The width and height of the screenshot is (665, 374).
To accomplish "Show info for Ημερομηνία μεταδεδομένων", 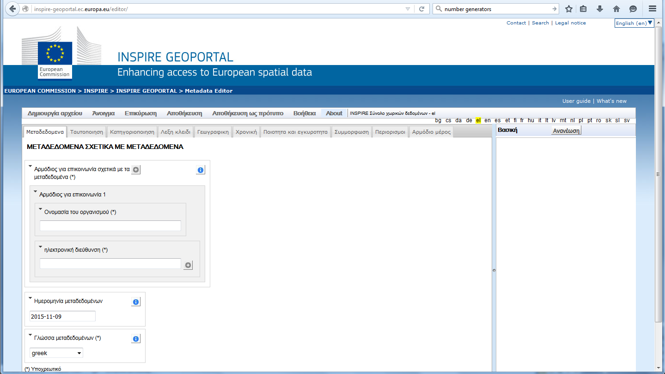I will coord(136,302).
